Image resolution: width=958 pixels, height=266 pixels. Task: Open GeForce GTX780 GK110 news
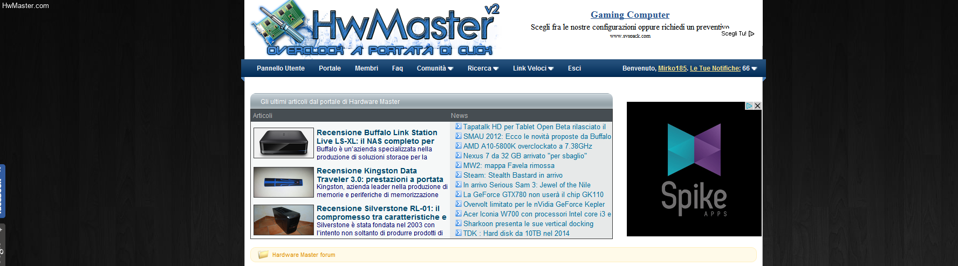pos(533,194)
